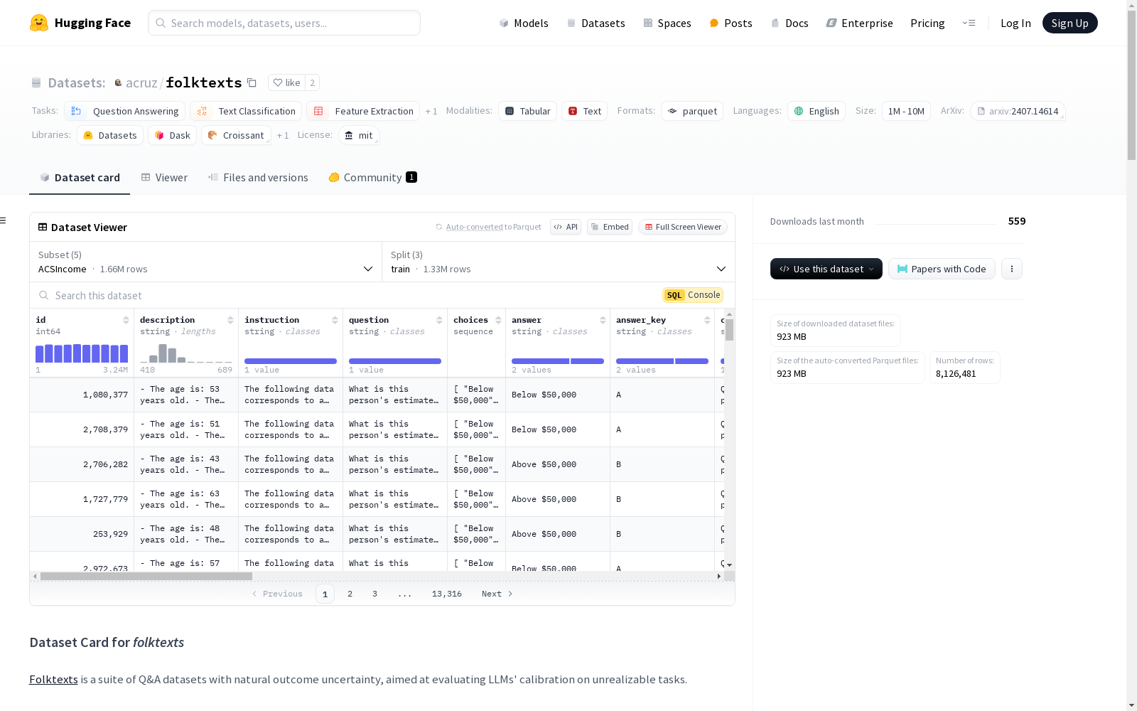This screenshot has height=711, width=1137.
Task: Sort by the id column
Action: [126, 320]
